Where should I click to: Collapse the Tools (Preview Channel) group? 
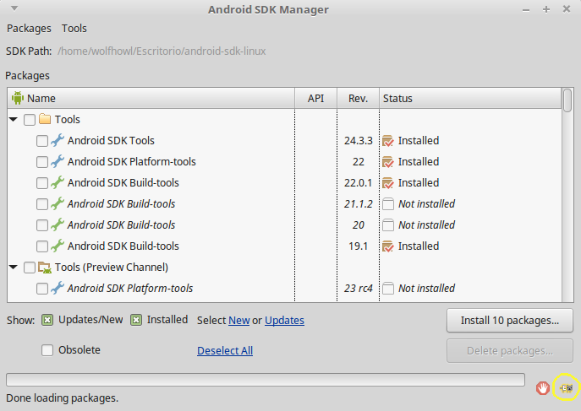coord(14,267)
